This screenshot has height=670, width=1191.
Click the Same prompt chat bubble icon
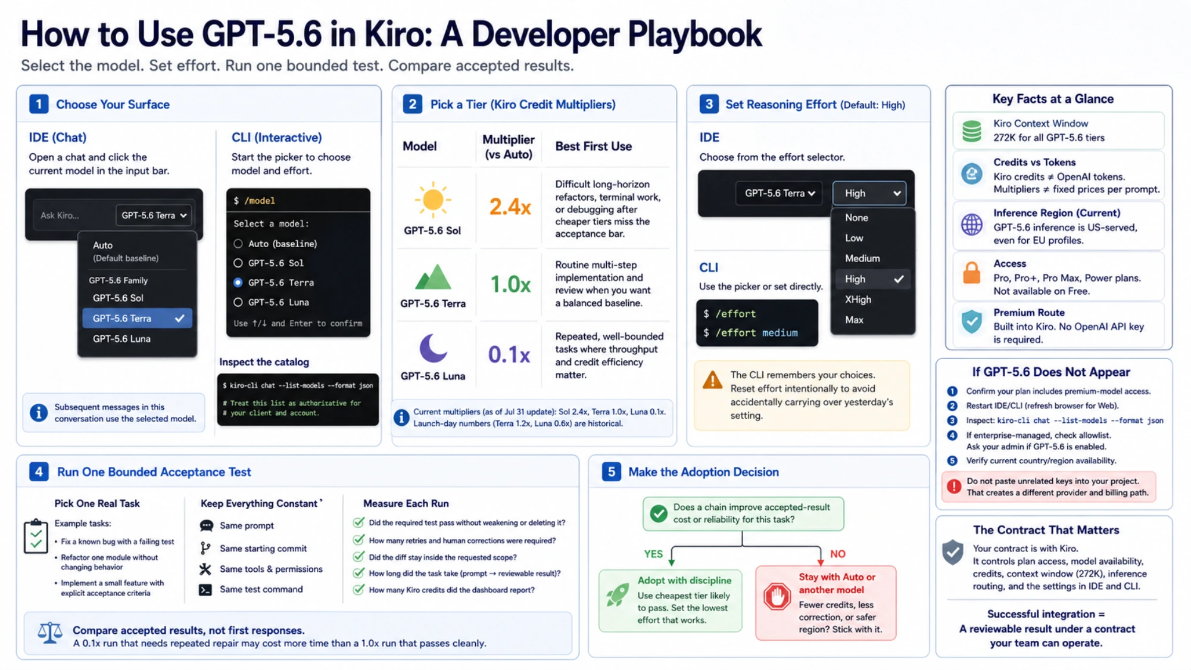point(206,526)
